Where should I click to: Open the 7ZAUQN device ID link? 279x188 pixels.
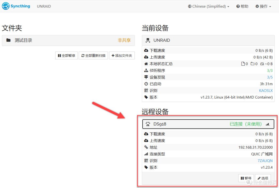[x=265, y=161]
